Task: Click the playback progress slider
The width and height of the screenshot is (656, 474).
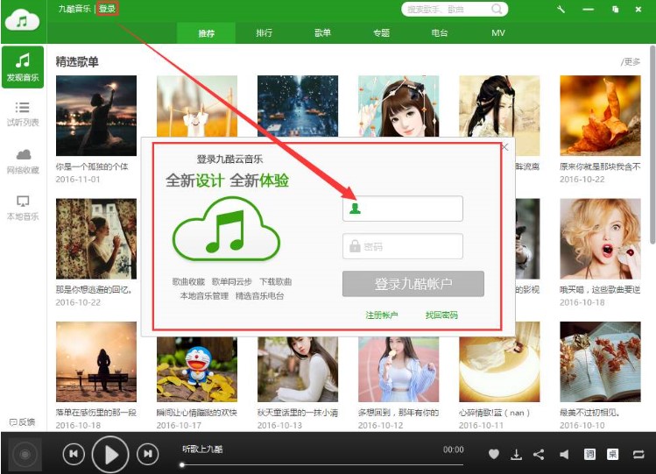Action: pos(322,464)
